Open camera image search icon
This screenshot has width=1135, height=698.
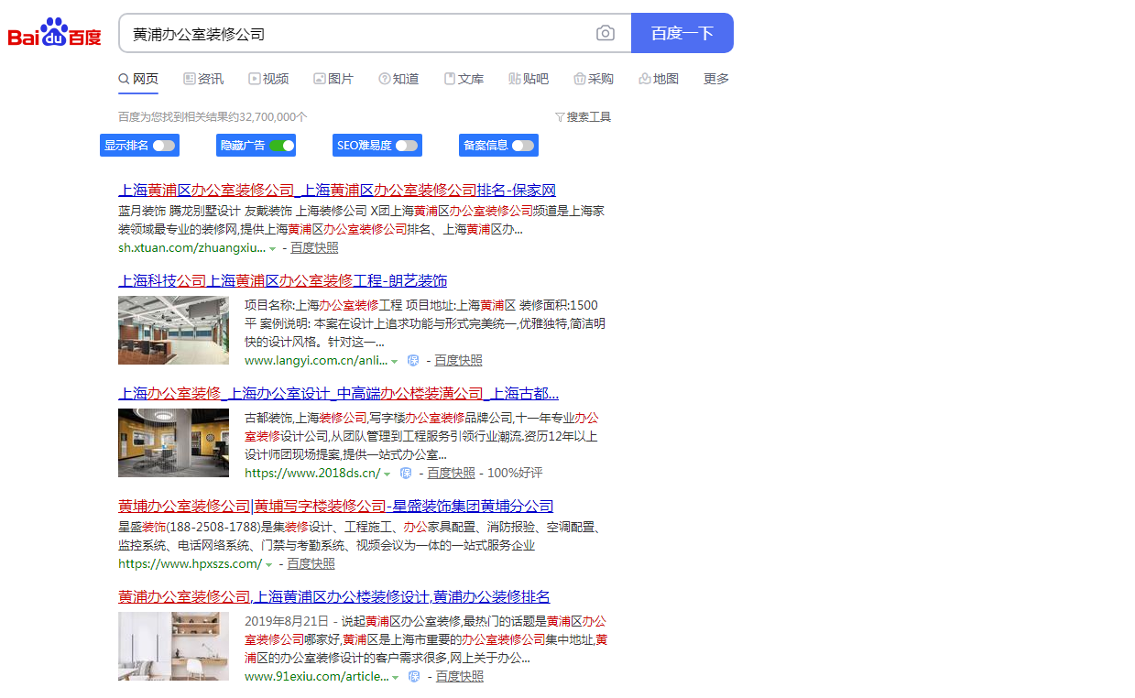pyautogui.click(x=606, y=34)
